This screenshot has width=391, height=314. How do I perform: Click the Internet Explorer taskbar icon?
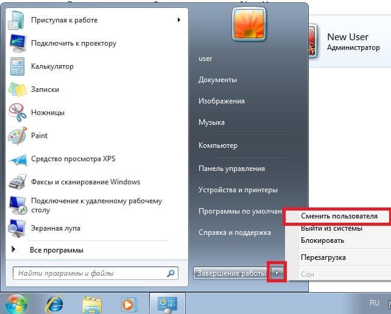pyautogui.click(x=55, y=302)
